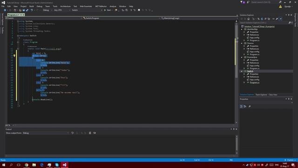The width and height of the screenshot is (298, 168).
Task: Click the Collapse All icon in Solution Explorer
Action: pos(265,19)
